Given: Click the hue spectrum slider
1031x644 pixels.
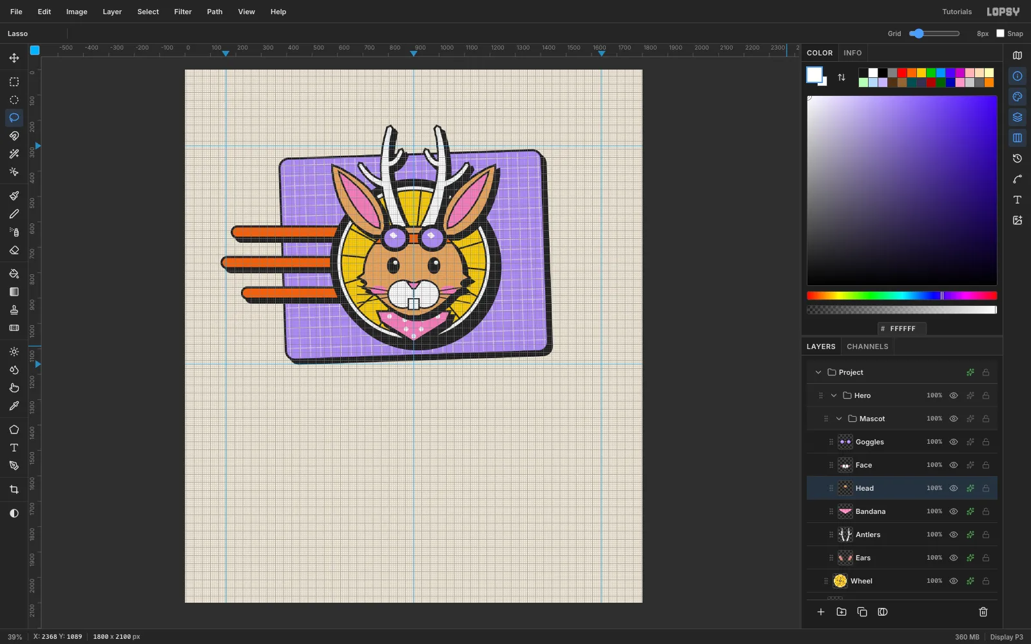Looking at the screenshot, I should click(902, 296).
